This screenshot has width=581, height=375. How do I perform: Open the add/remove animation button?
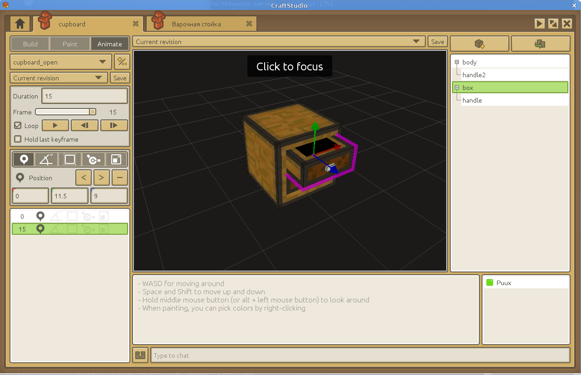[121, 62]
